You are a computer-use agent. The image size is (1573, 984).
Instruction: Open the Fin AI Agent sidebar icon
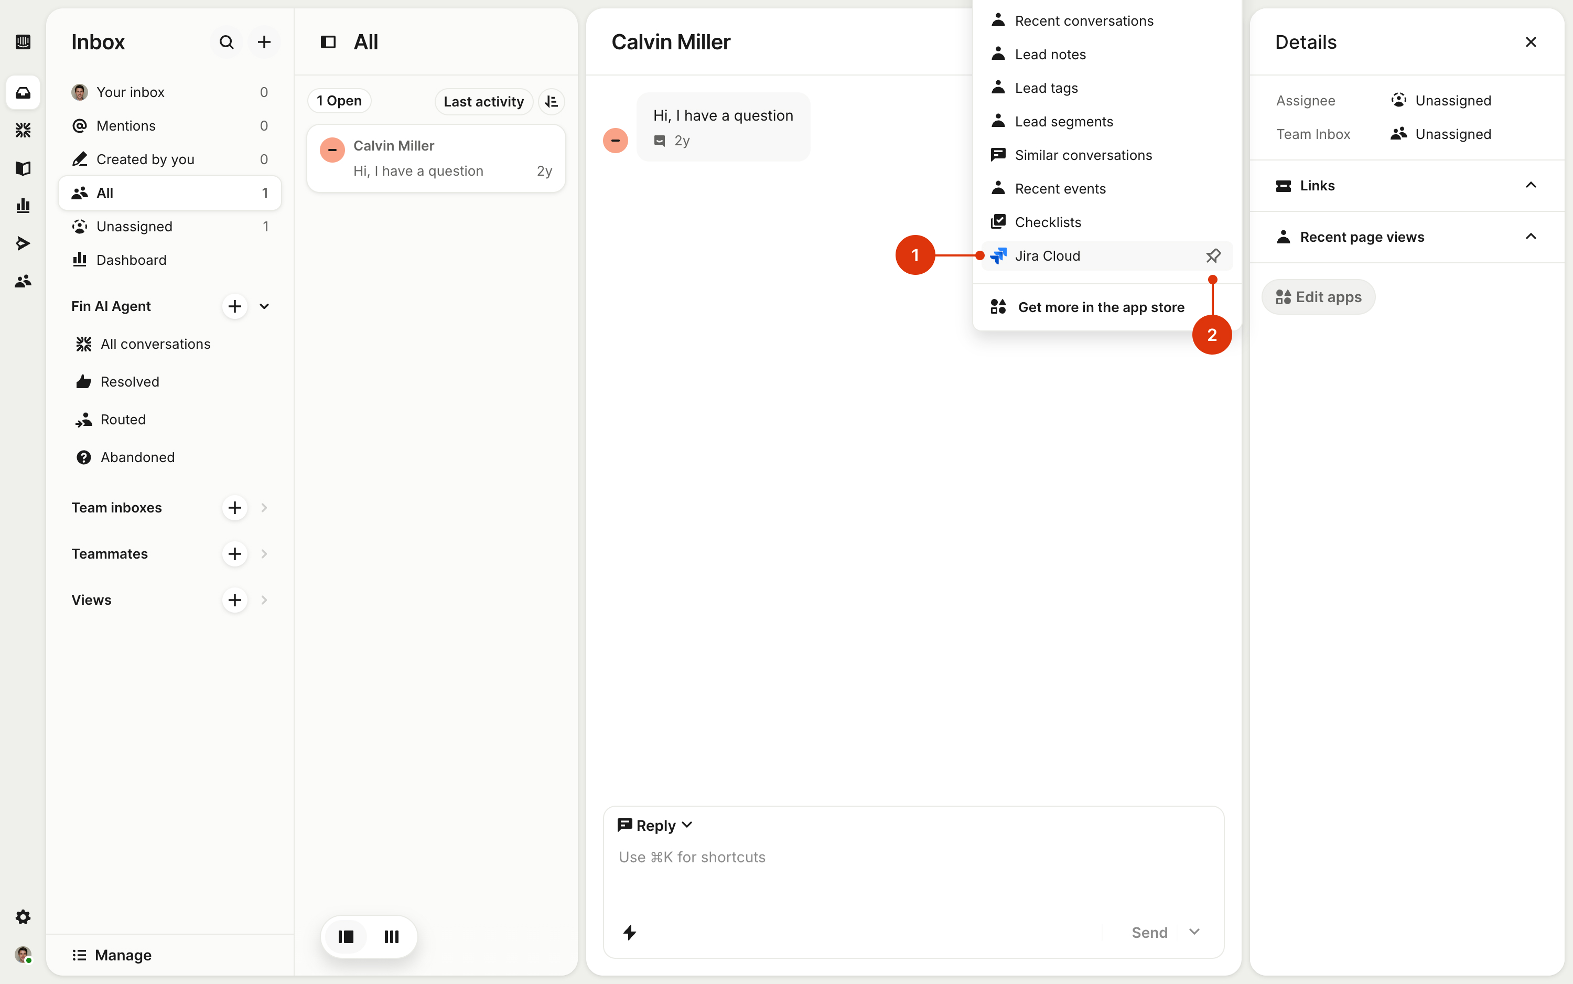click(x=23, y=130)
